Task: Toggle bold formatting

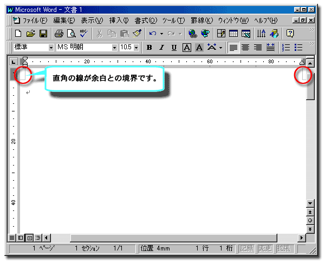Action: (149, 48)
